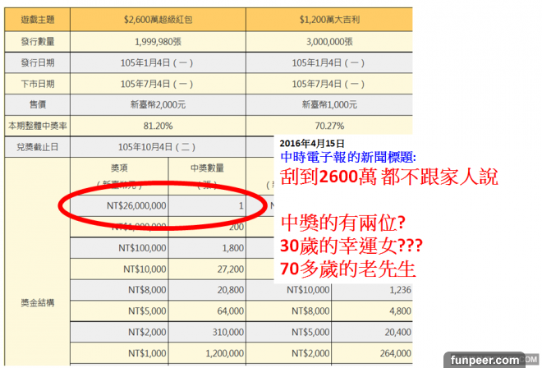
Task: Click the $2,600萬超級紅包 column header
Action: pos(157,16)
